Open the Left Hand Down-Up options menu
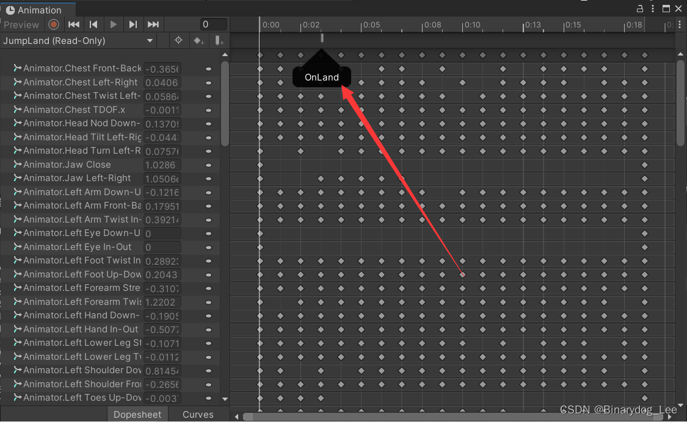This screenshot has height=422, width=687. pyautogui.click(x=209, y=316)
